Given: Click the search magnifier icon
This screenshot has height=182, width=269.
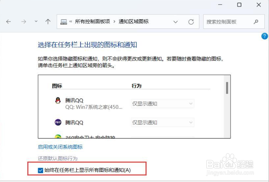Looking at the screenshot, I should tap(256, 22).
